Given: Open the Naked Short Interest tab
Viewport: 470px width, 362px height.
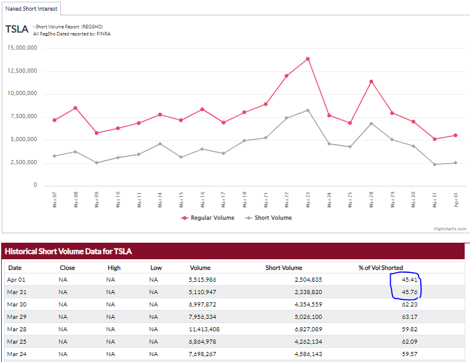Looking at the screenshot, I should (31, 9).
